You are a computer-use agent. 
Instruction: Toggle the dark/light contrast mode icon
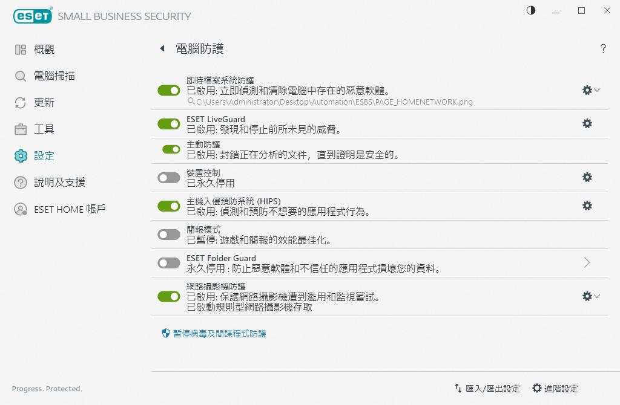[531, 10]
